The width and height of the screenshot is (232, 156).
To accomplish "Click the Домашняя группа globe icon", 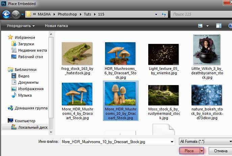I will tap(10, 108).
